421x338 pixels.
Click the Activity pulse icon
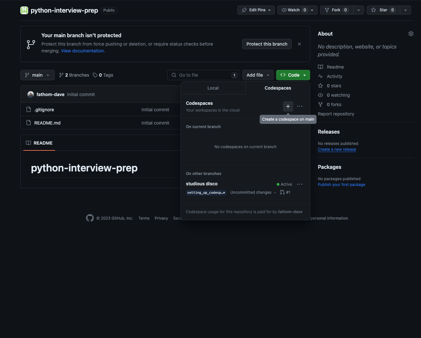pos(320,76)
